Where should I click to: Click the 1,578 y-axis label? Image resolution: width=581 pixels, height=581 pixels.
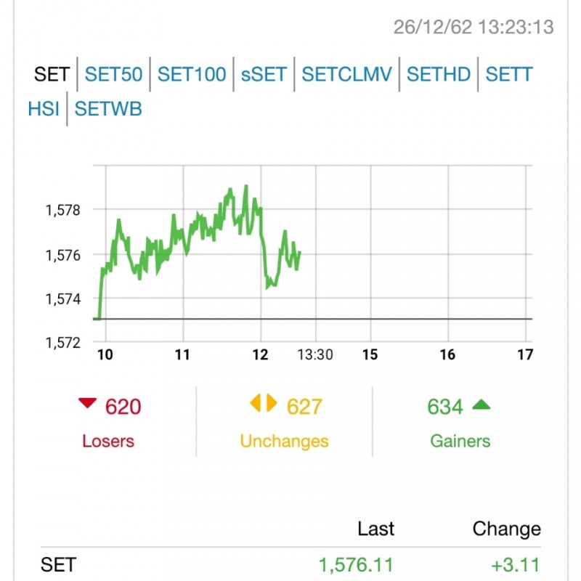62,211
